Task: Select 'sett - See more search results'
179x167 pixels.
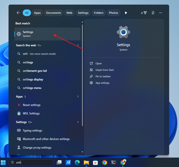Action: [47, 54]
